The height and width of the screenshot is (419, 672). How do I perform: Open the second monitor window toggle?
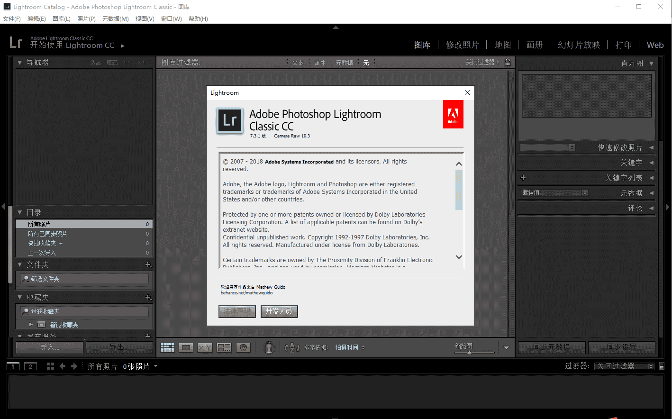[30, 366]
